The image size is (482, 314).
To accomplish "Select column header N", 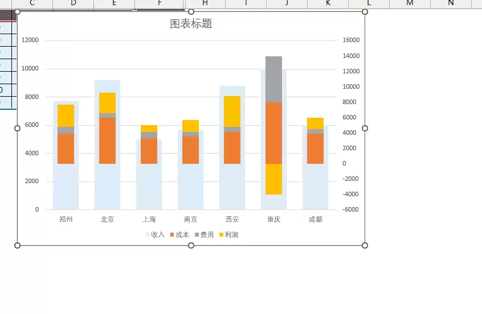I will 451,3.
